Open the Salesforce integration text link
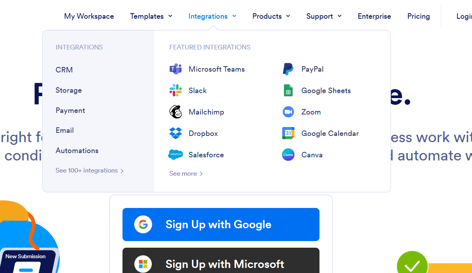This screenshot has width=472, height=273. (x=206, y=155)
